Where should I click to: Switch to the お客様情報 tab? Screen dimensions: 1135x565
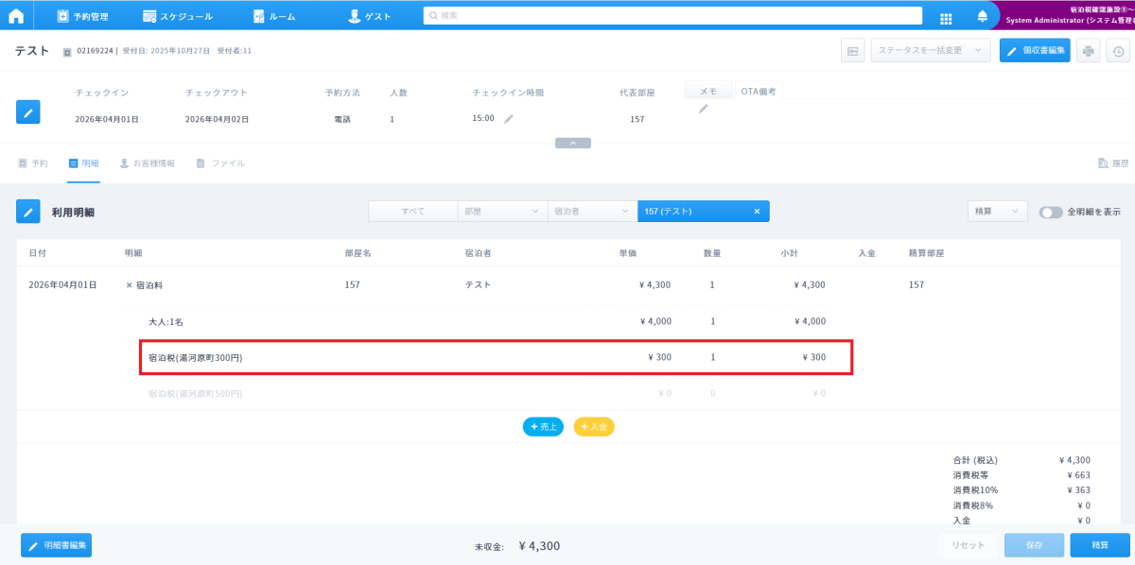148,163
